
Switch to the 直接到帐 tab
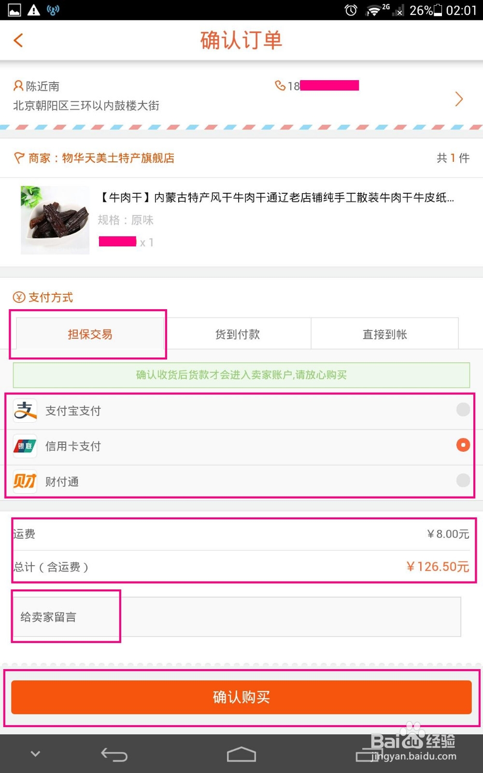point(384,334)
